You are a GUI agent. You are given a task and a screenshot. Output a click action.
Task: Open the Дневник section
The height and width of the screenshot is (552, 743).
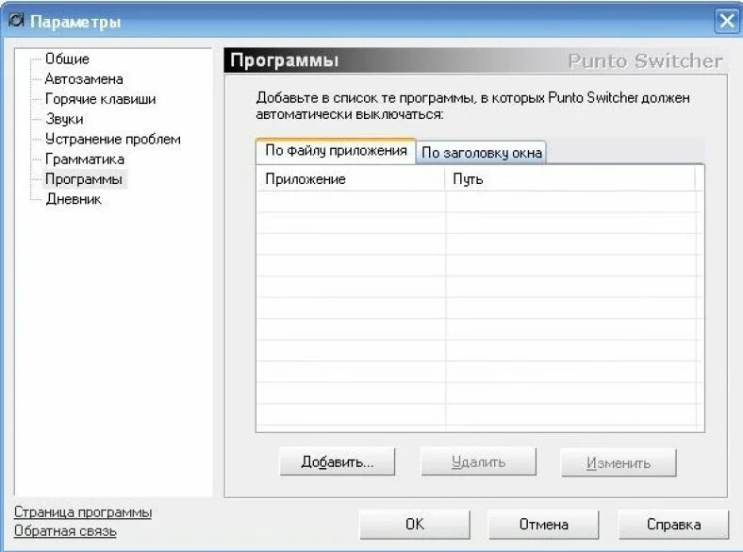click(74, 199)
